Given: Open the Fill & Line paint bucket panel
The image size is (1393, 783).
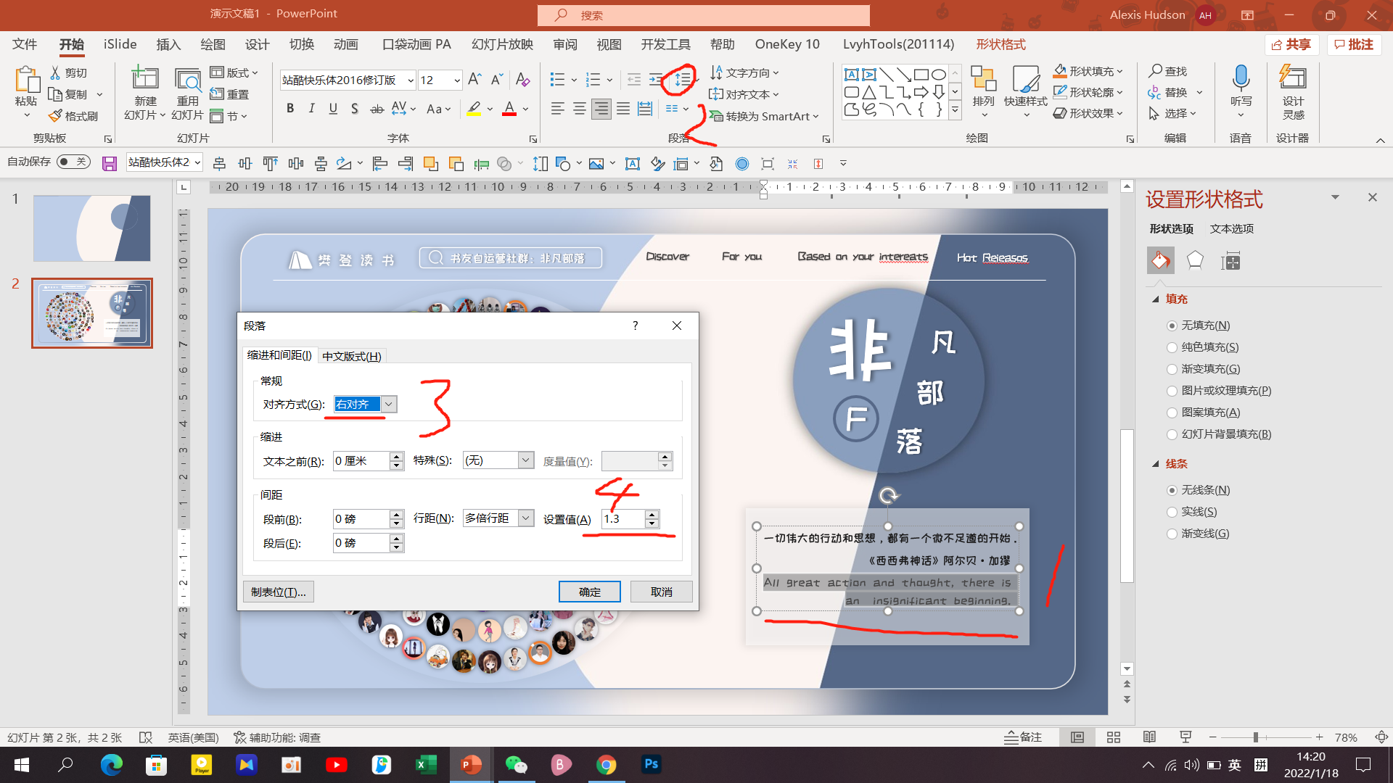Looking at the screenshot, I should coord(1160,260).
